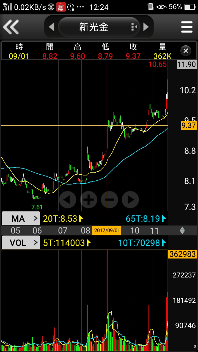Image resolution: width=198 pixels, height=352 pixels.
Task: Tap the 9.37 crosshair price label
Action: (189, 126)
